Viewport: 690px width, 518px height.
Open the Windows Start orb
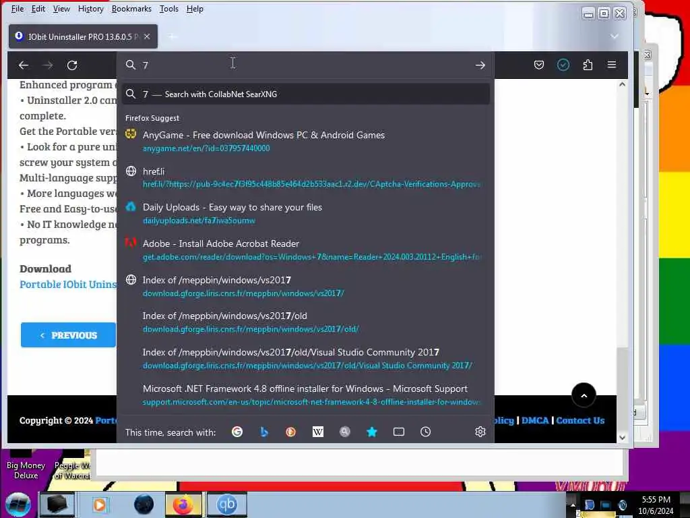18,505
